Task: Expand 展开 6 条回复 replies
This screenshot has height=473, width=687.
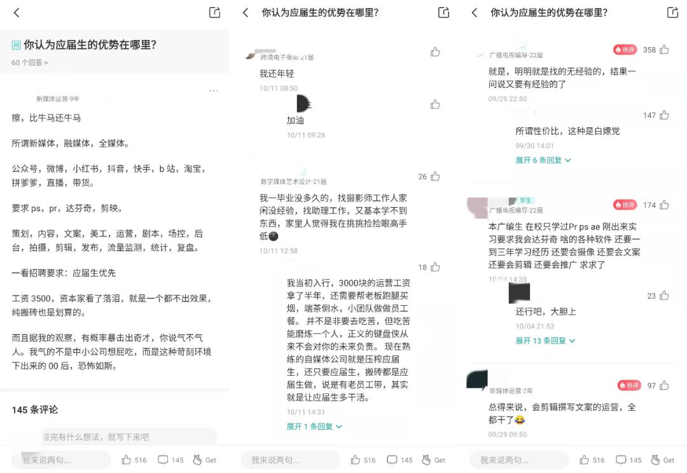Action: [x=543, y=160]
